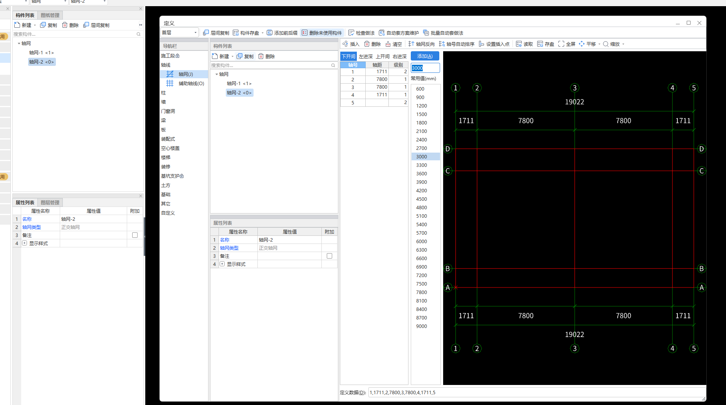Open 构件存盘 dropdown arrow

pos(262,33)
